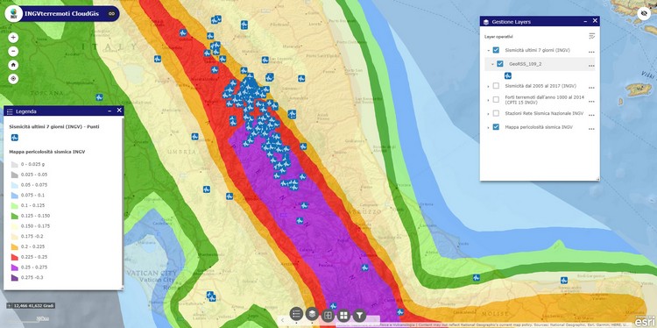This screenshot has width=657, height=328.
Task: Expand Mappa pericolosità sismica INGV layer
Action: 488,127
